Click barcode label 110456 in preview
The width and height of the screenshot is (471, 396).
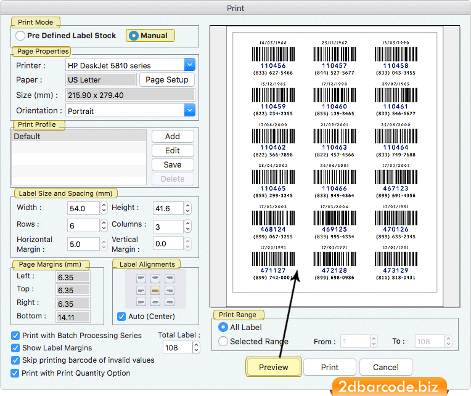click(x=272, y=59)
